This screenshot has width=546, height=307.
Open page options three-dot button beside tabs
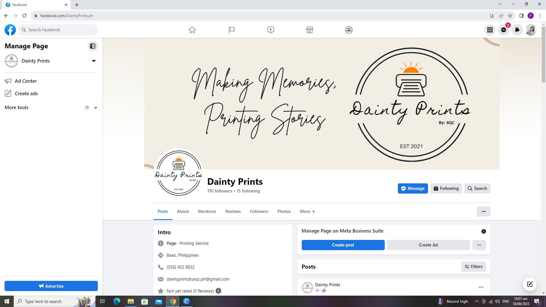(x=483, y=211)
